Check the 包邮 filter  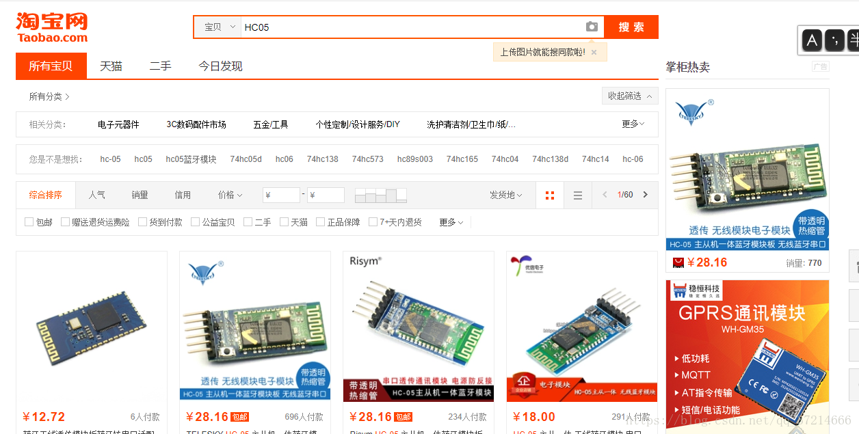[x=29, y=221]
